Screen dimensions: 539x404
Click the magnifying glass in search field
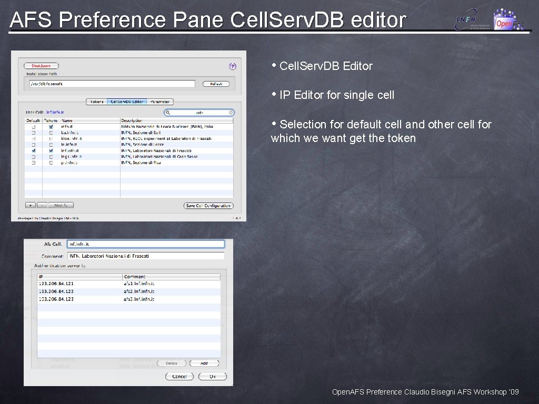[168, 113]
